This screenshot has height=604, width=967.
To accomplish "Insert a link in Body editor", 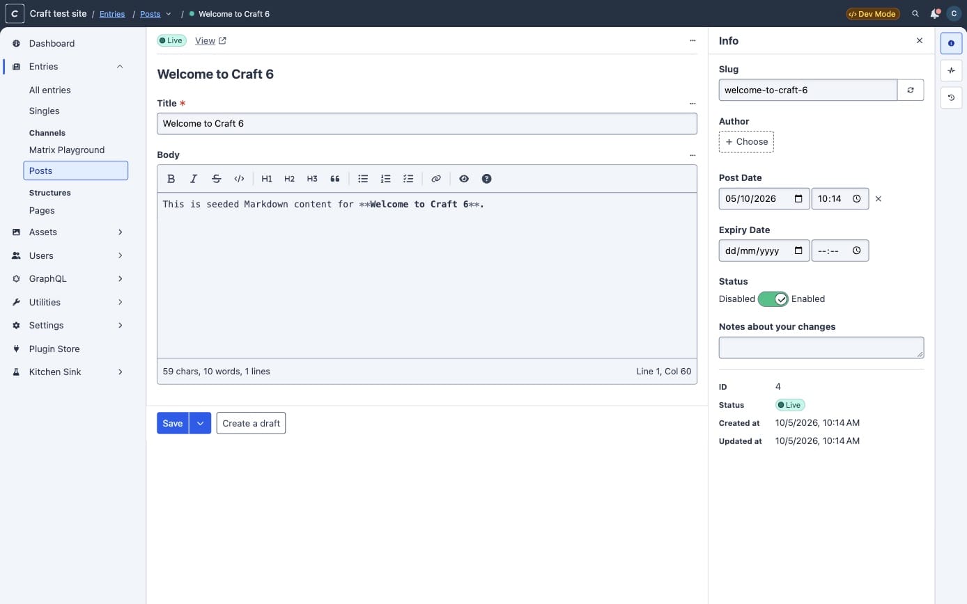I will 436,179.
